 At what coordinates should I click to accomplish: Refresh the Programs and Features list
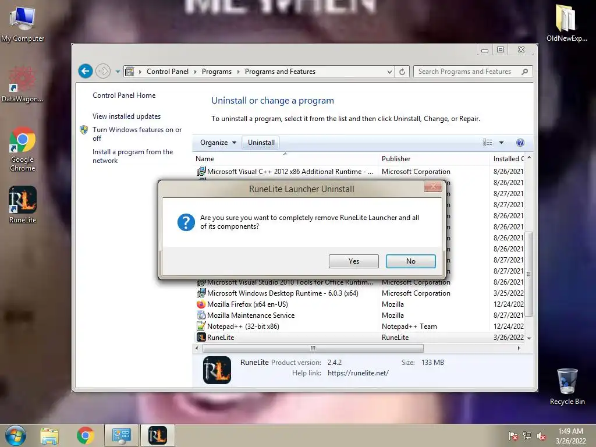[402, 72]
